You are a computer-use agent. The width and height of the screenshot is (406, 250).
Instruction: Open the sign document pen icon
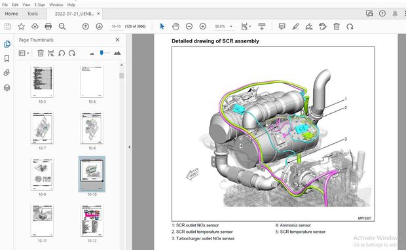[x=309, y=26]
